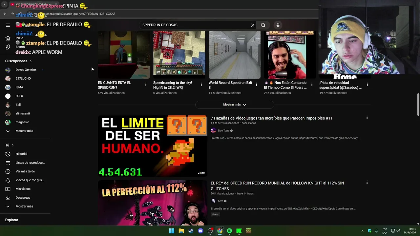This screenshot has width=420, height=236.
Task: Open EL REY del SPEED RUN Hollow Knight title
Action: pos(277,186)
